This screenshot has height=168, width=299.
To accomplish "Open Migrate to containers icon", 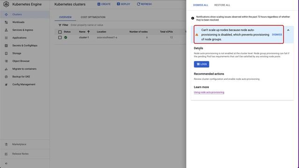I will (x=6, y=69).
